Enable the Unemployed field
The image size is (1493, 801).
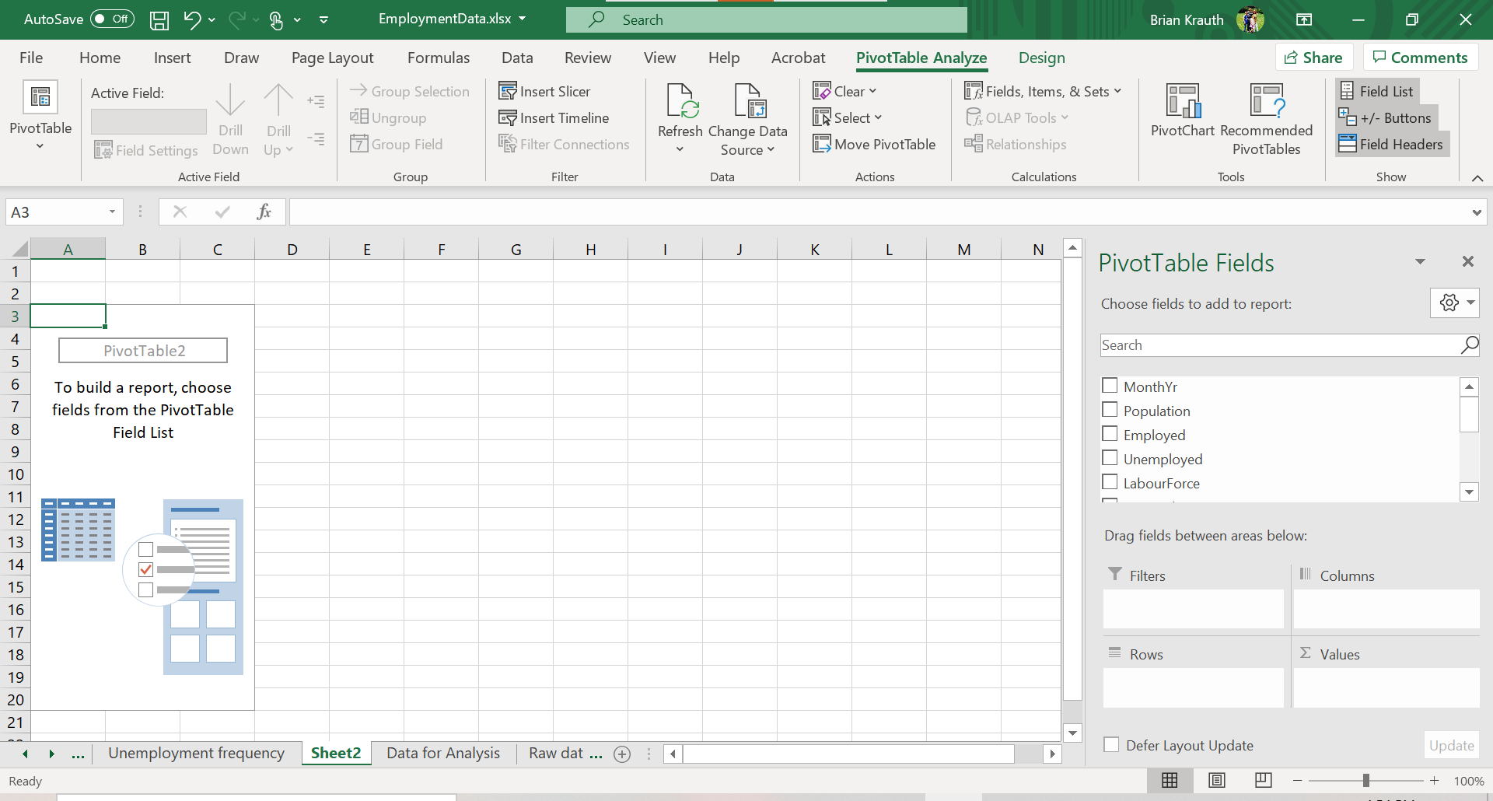click(x=1109, y=458)
